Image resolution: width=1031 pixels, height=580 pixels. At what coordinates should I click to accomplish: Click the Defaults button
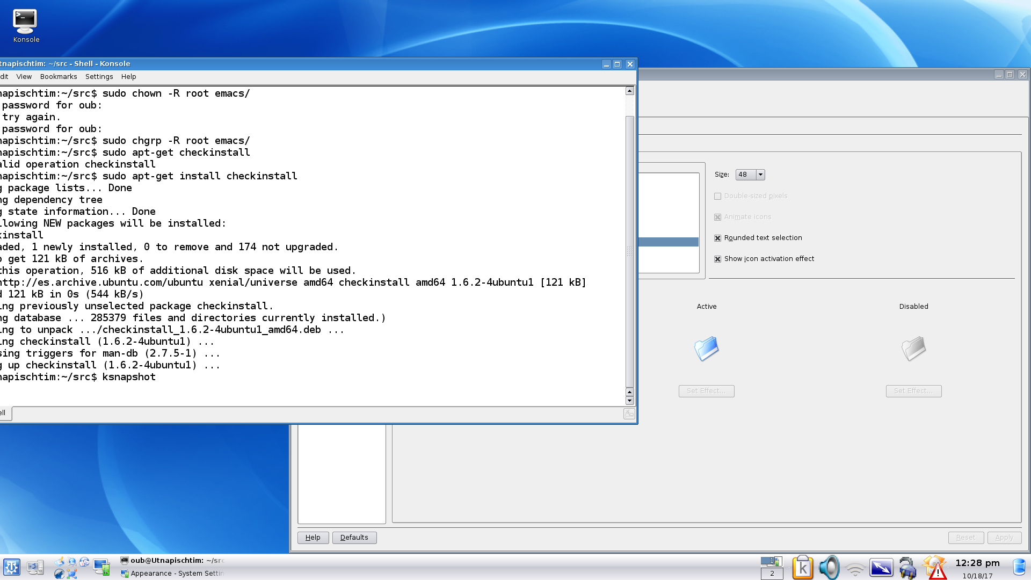point(354,538)
